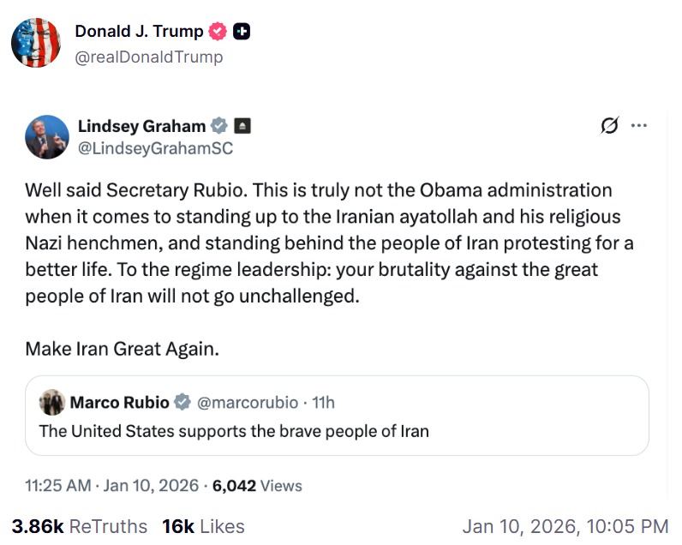View the 6,042 Views count
682x545 pixels.
pos(257,486)
